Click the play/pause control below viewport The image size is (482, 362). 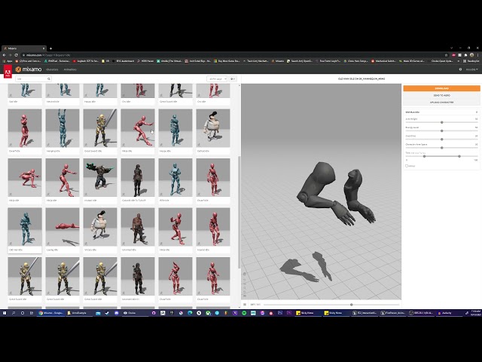[x=245, y=305]
